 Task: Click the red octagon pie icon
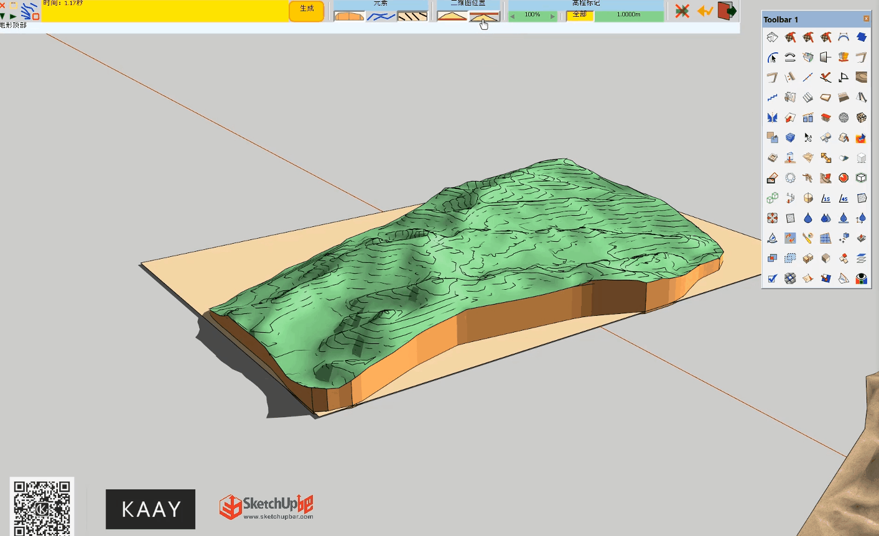(844, 178)
